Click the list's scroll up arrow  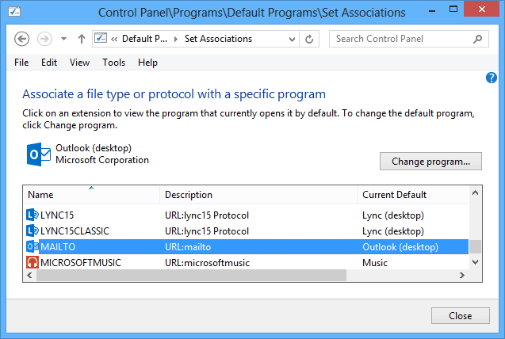click(475, 193)
